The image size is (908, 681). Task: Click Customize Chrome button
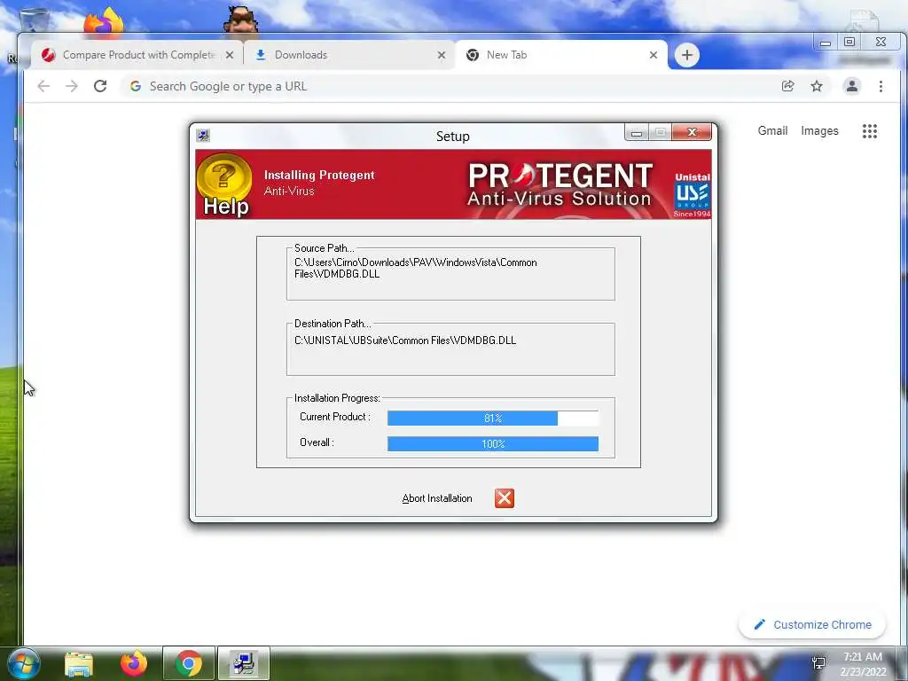pyautogui.click(x=812, y=624)
